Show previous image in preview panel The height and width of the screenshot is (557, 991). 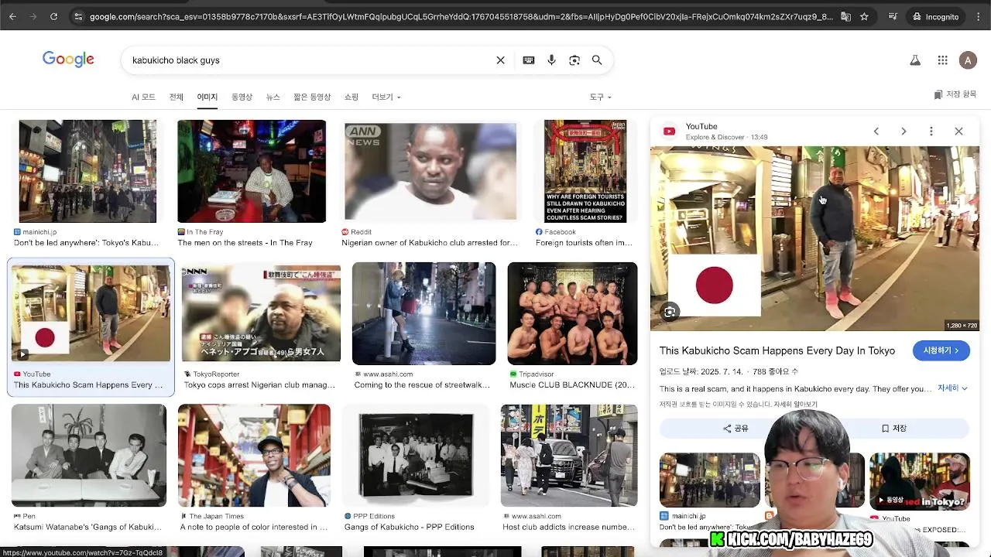click(876, 132)
